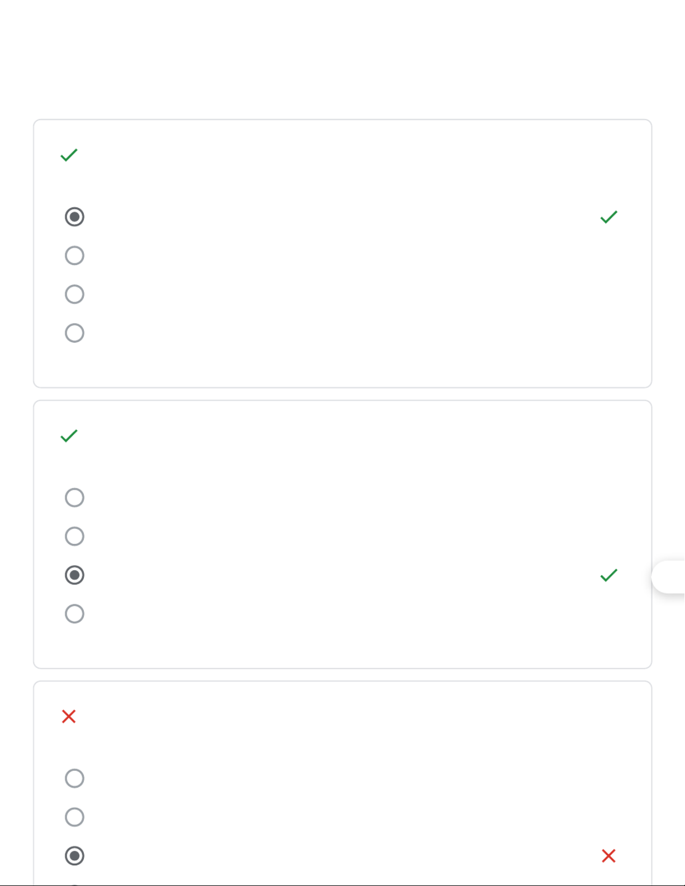The image size is (685, 886).
Task: Click the red X beside third question's selected answer
Action: (x=608, y=856)
